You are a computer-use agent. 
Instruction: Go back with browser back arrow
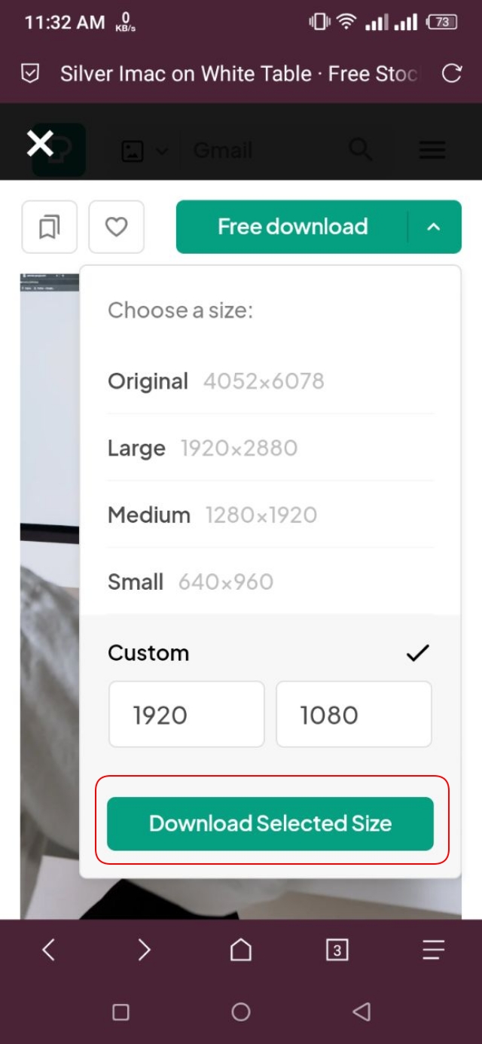tap(48, 951)
